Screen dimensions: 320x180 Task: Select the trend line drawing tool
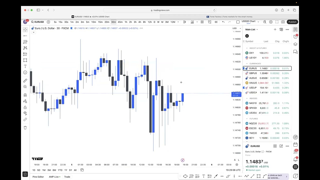pos(25,36)
